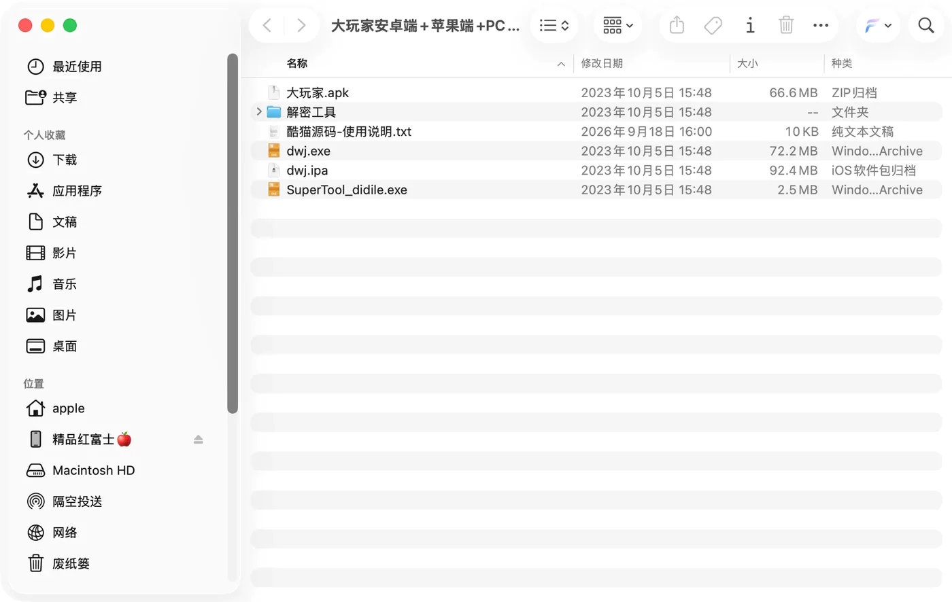Toggle sort direction arrow in name column
This screenshot has width=952, height=602.
coord(561,64)
